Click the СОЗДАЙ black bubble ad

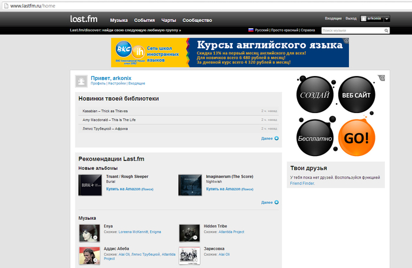click(315, 94)
